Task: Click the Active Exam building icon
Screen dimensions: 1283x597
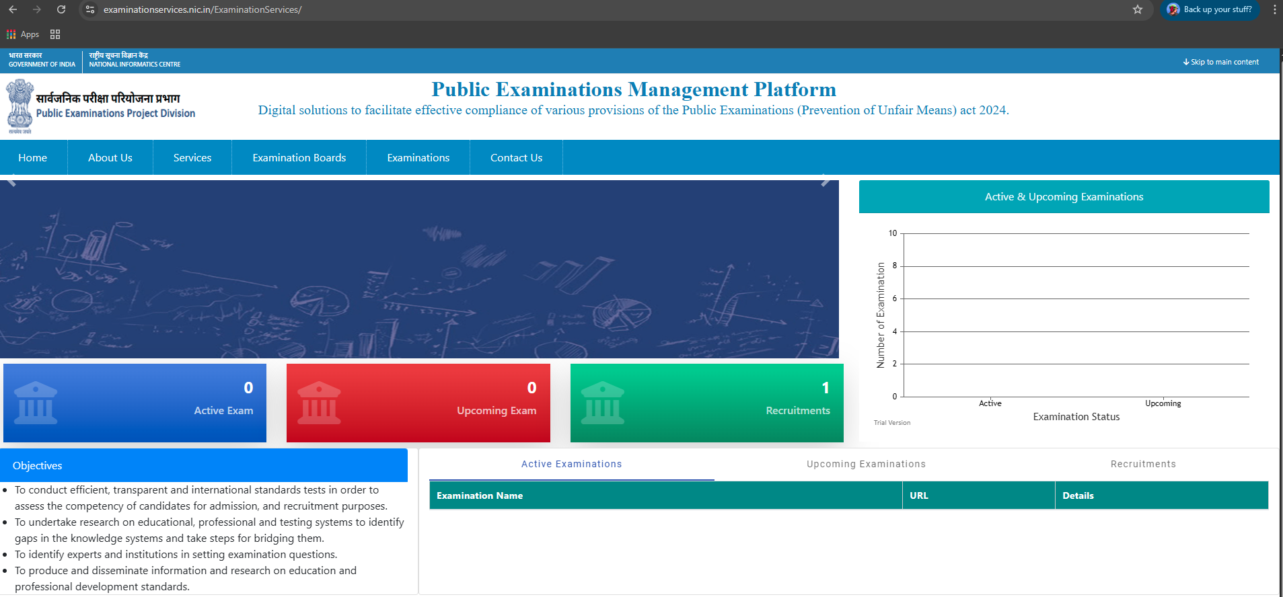Action: point(36,403)
